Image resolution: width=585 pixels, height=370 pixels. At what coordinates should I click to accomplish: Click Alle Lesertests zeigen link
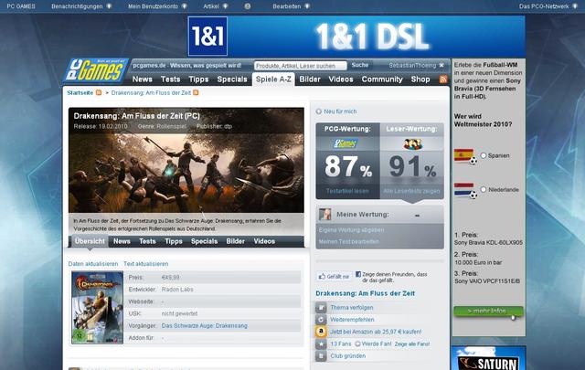(412, 191)
